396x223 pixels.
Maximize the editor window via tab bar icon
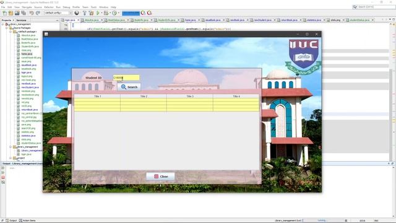(x=394, y=20)
